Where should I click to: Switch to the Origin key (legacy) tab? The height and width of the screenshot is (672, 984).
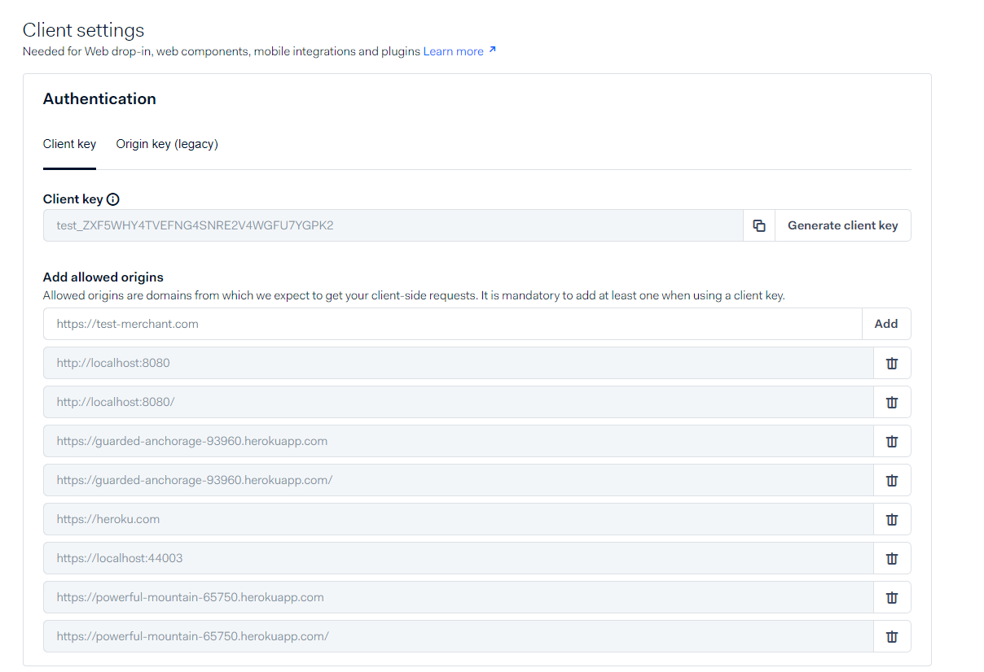(166, 144)
